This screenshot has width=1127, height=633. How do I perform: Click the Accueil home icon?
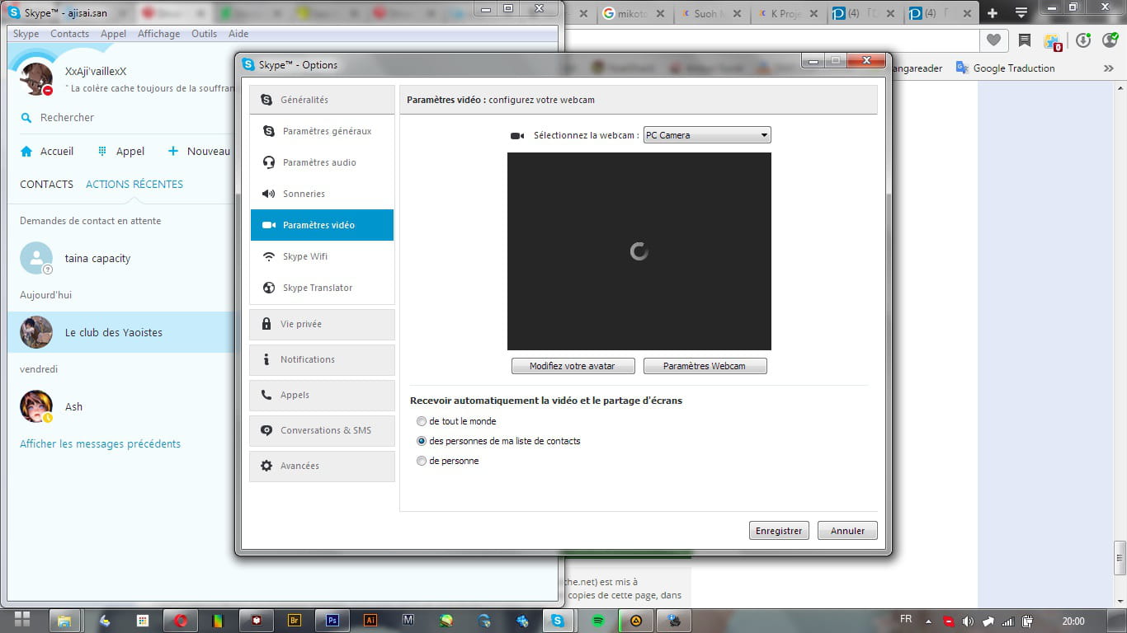tap(26, 152)
